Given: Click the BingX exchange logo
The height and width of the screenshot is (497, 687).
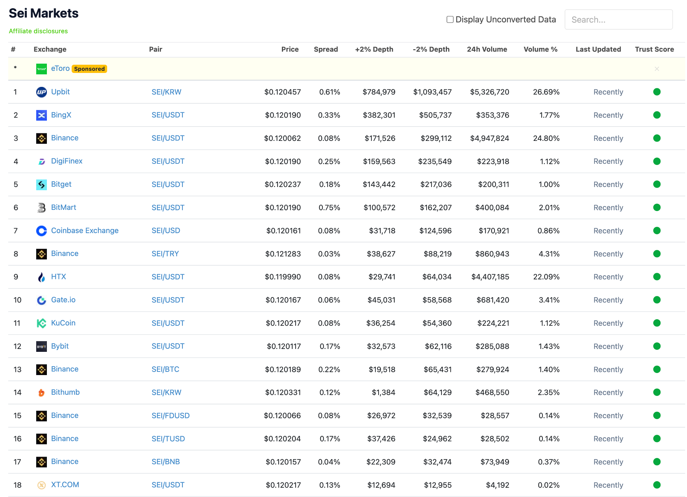Looking at the screenshot, I should (42, 115).
